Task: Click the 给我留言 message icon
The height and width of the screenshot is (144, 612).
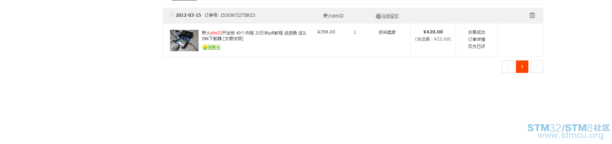Action: tap(387, 16)
